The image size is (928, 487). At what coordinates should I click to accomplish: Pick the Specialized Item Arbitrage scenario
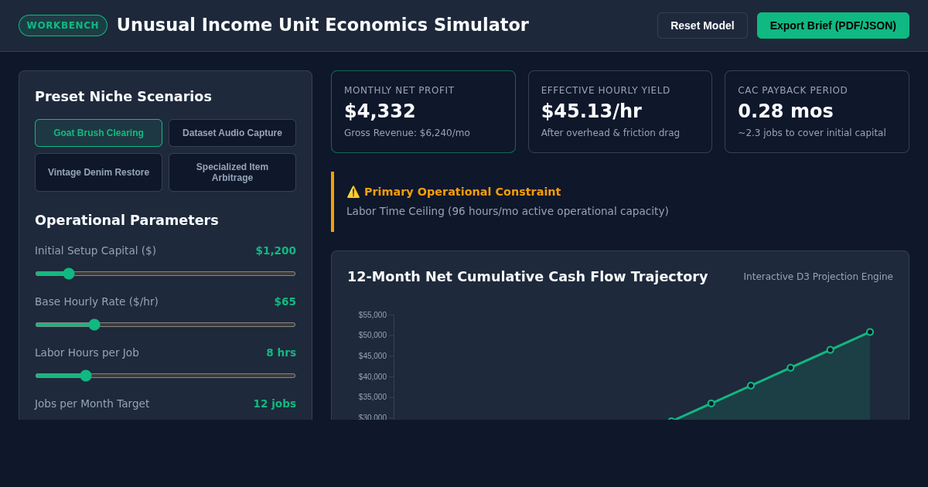tap(232, 172)
